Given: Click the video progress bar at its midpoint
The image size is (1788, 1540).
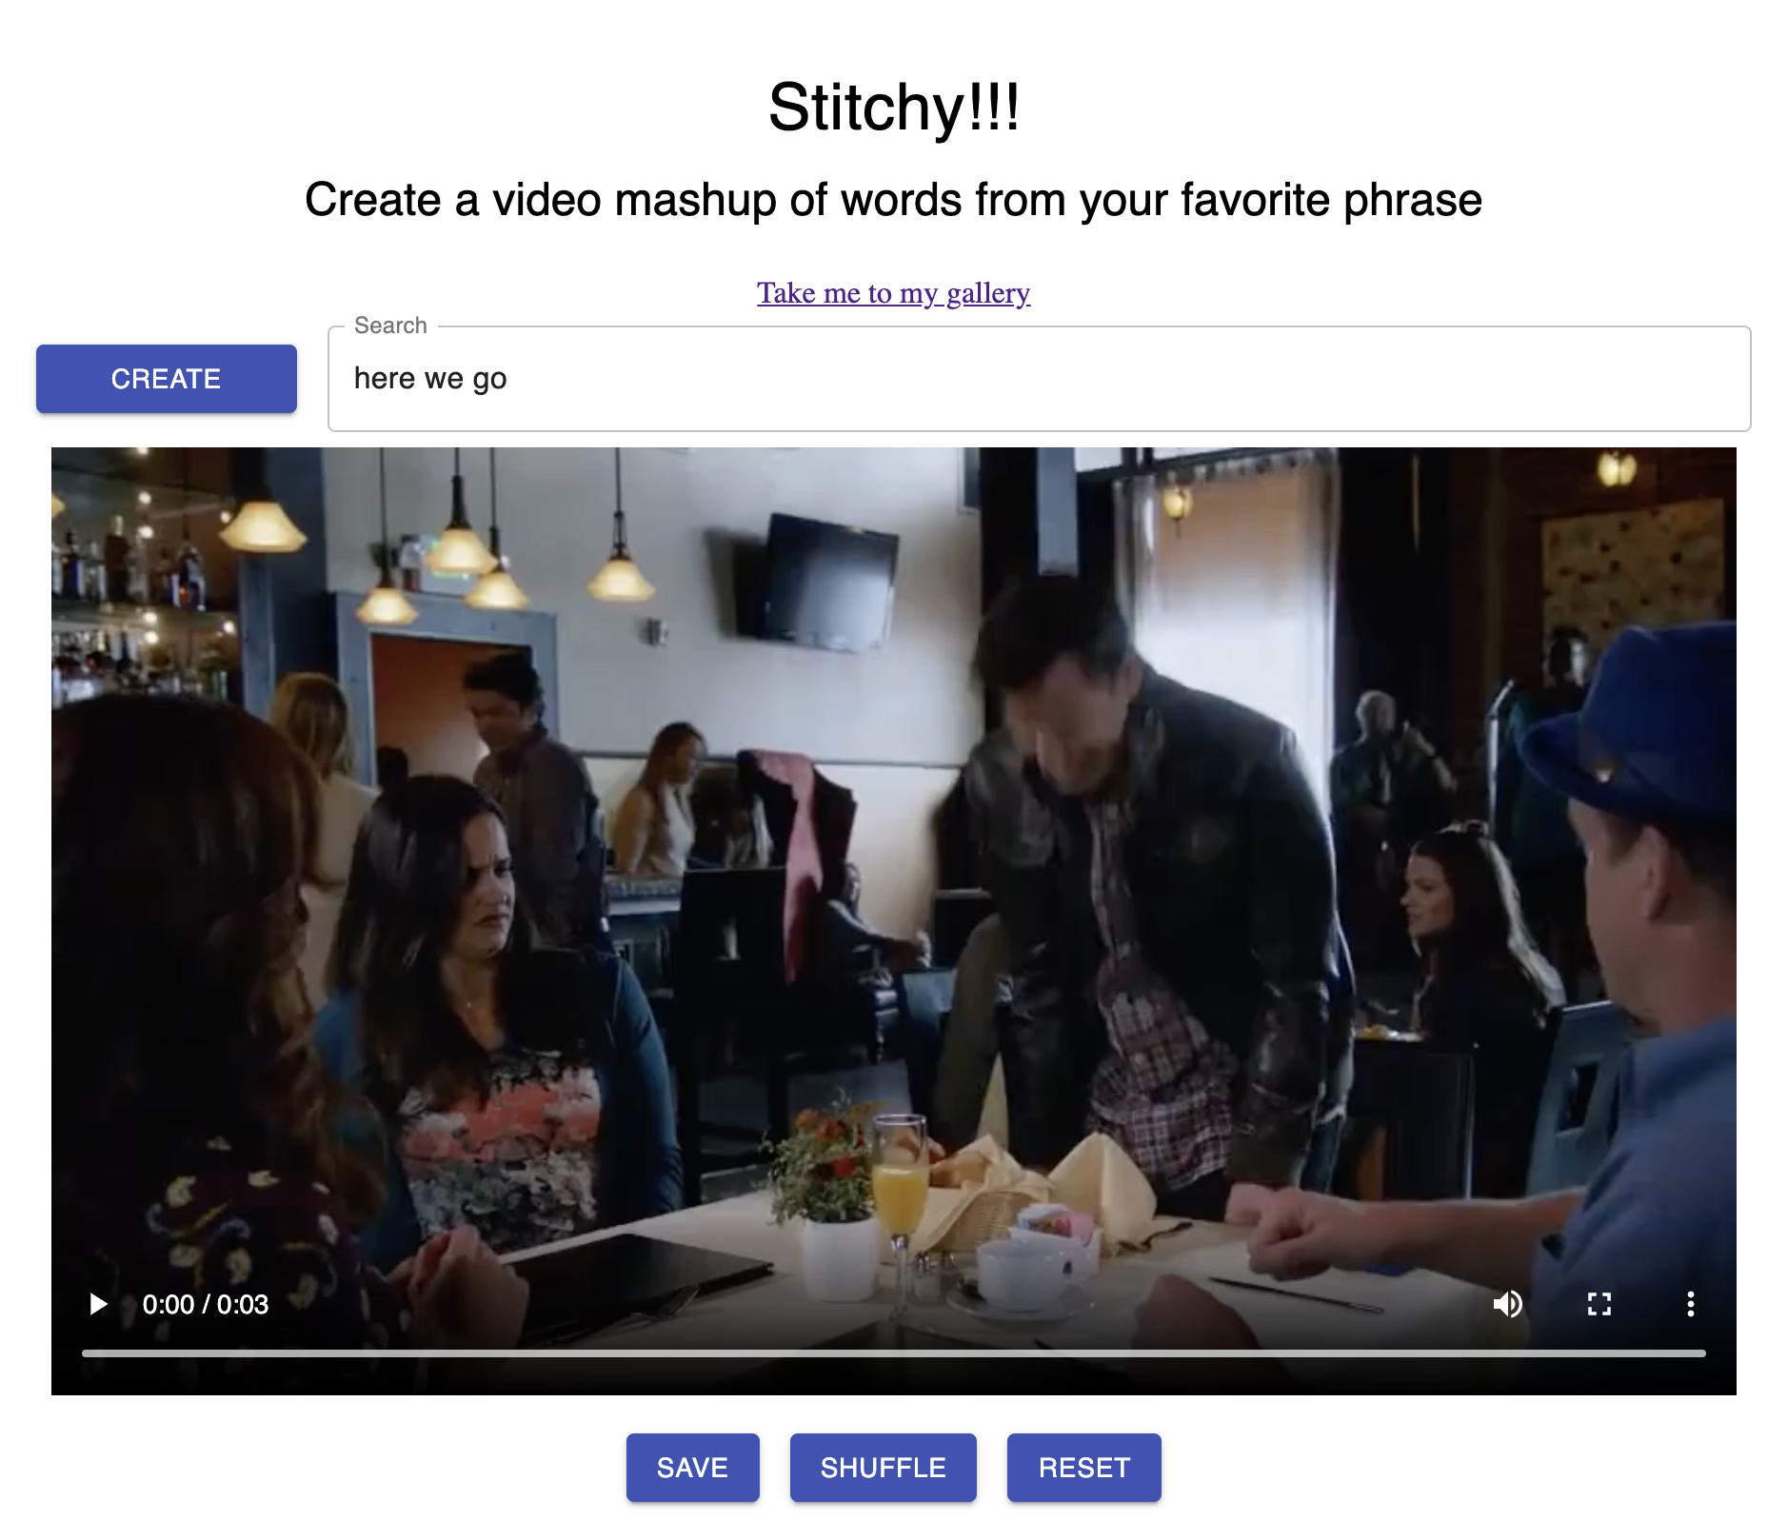Looking at the screenshot, I should (x=894, y=1352).
